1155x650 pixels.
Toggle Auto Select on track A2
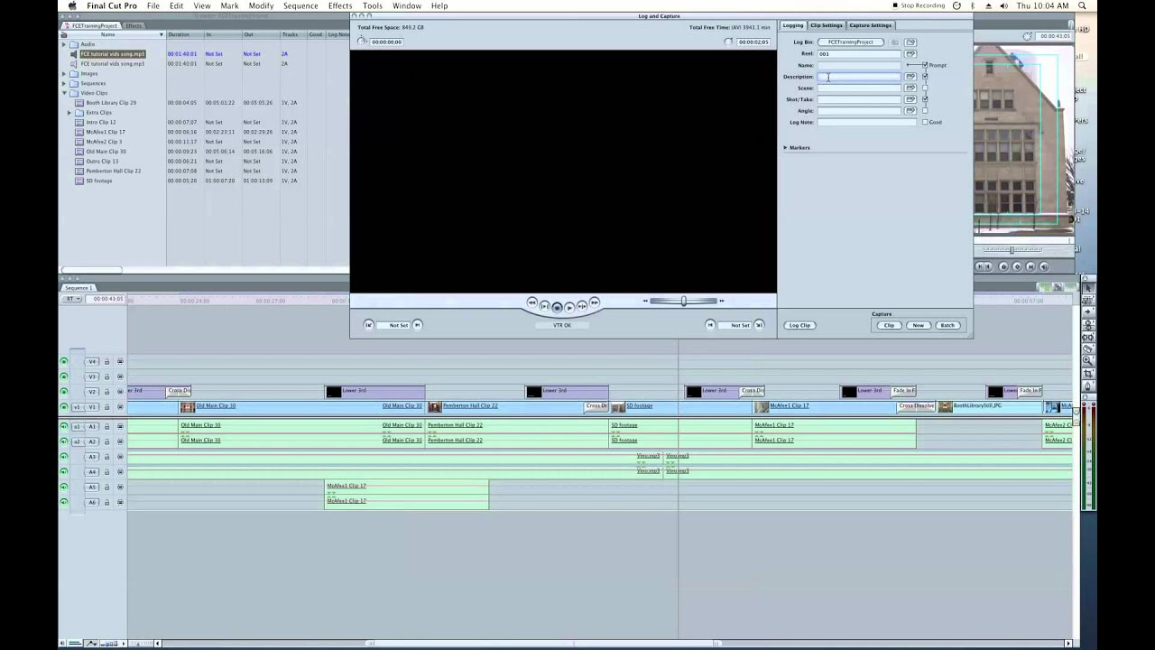click(x=120, y=441)
